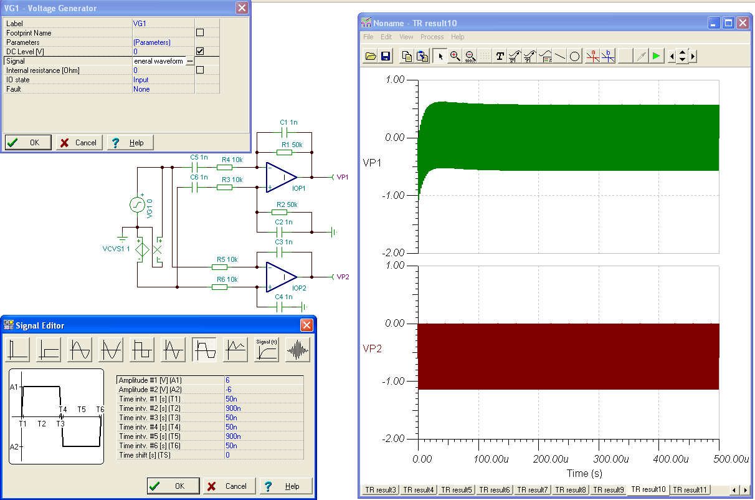The image size is (755, 500).
Task: Click the right arrow in diagram toolbar
Action: pos(693,56)
